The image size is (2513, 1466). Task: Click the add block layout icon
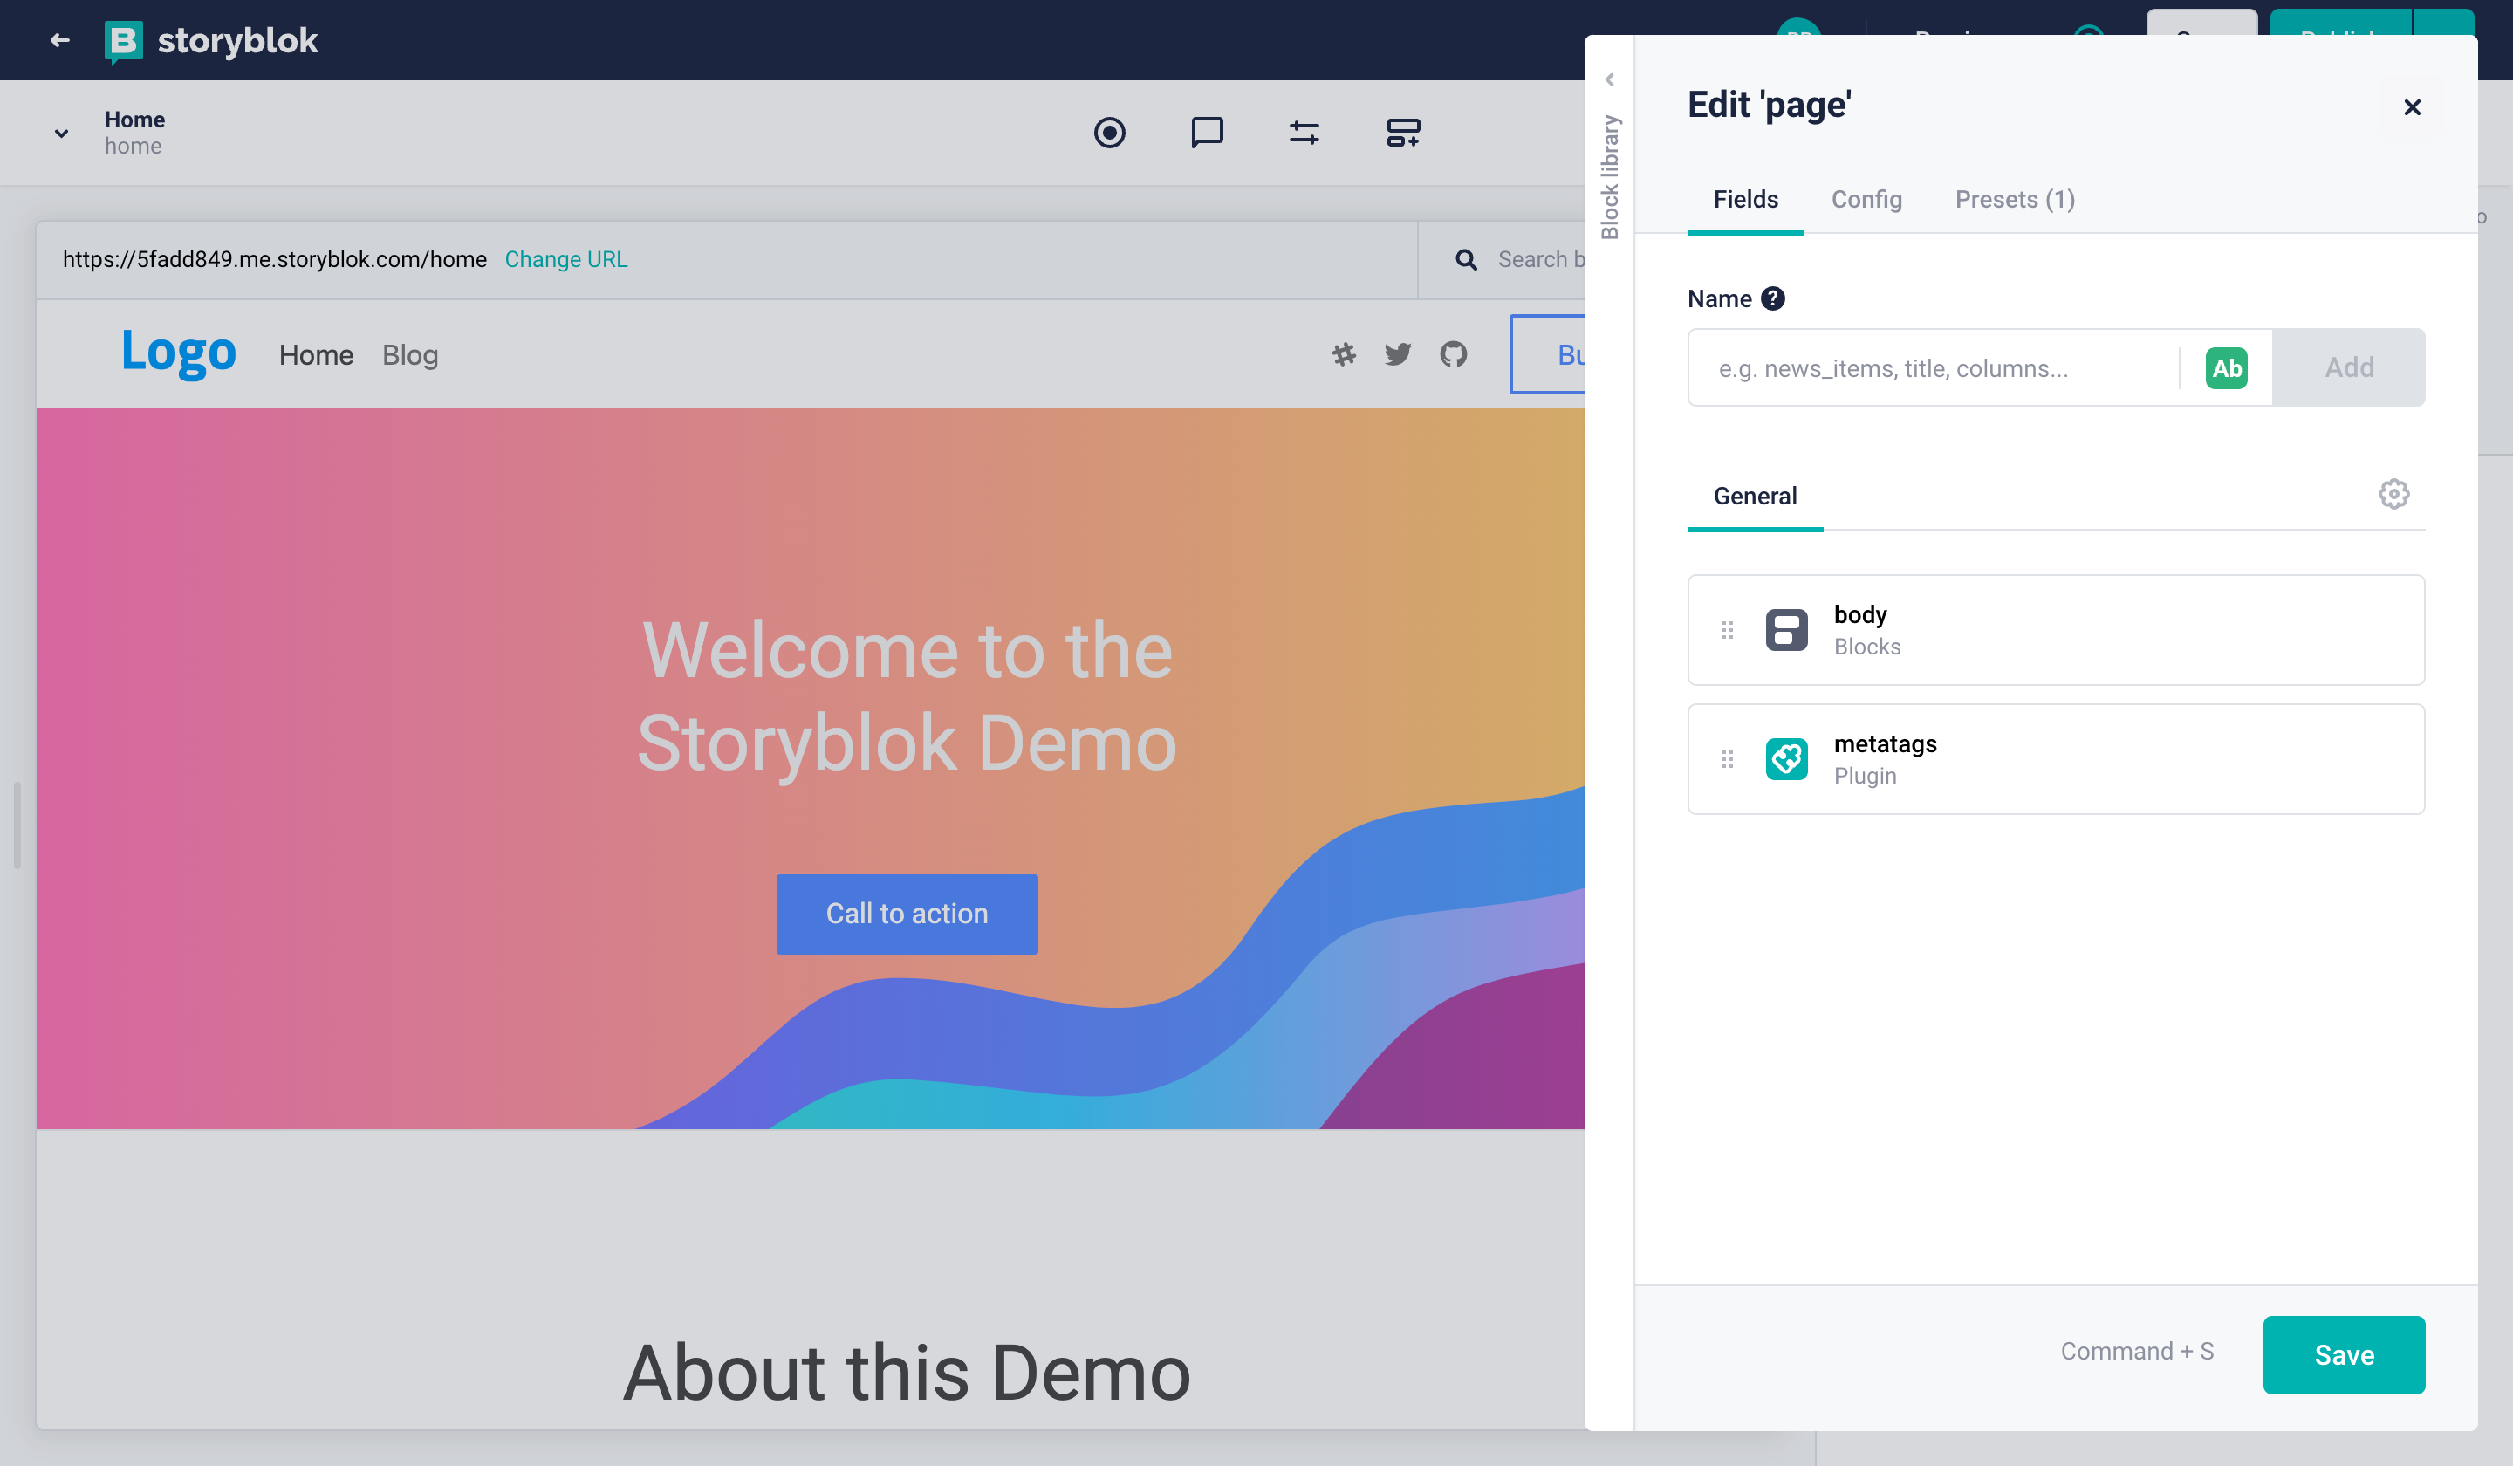(x=1403, y=133)
